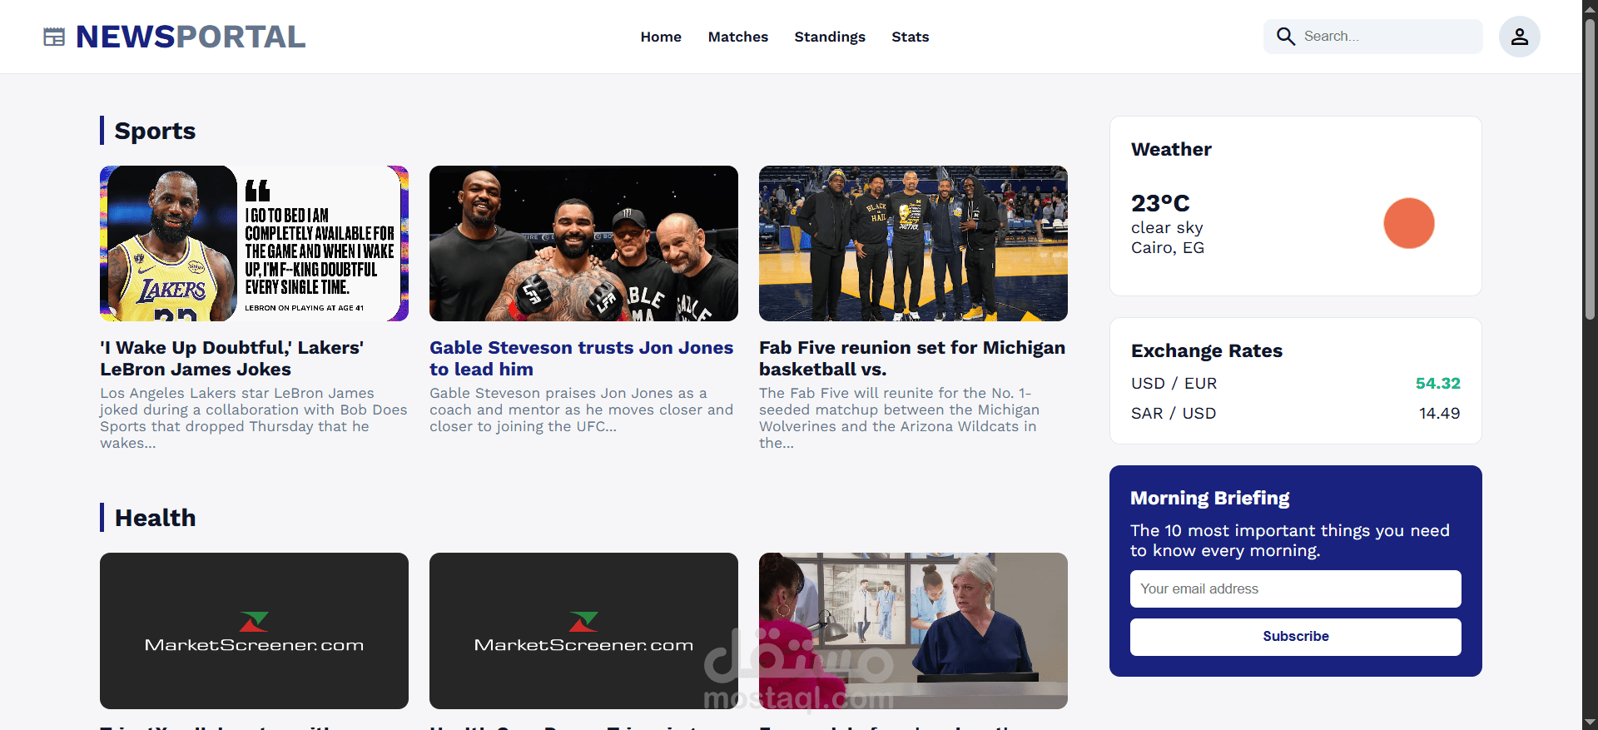Click the Your email address field
Image resolution: width=1598 pixels, height=730 pixels.
[x=1296, y=588]
